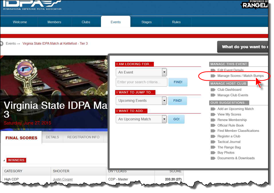
Task: Open the Tactical Journal link
Action: click(x=229, y=142)
